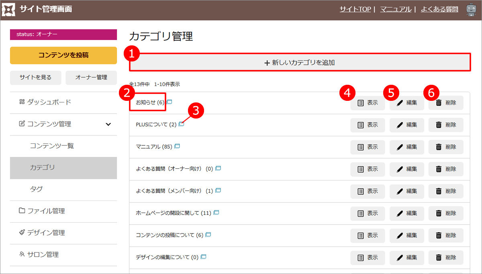Click the site logo in the header
This screenshot has height=274, width=482.
click(x=9, y=9)
